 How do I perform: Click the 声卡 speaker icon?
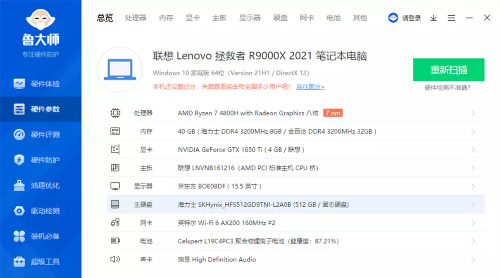115,259
